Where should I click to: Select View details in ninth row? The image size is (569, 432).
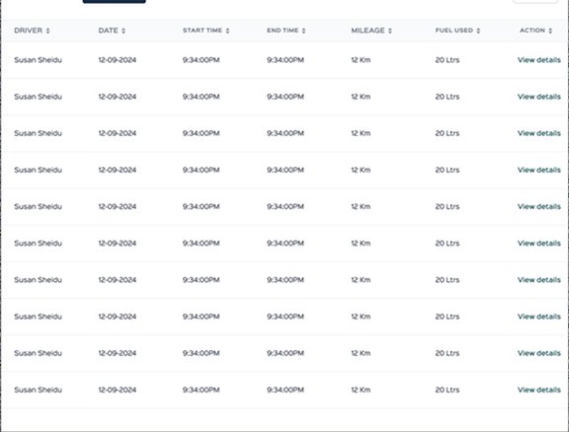click(539, 353)
